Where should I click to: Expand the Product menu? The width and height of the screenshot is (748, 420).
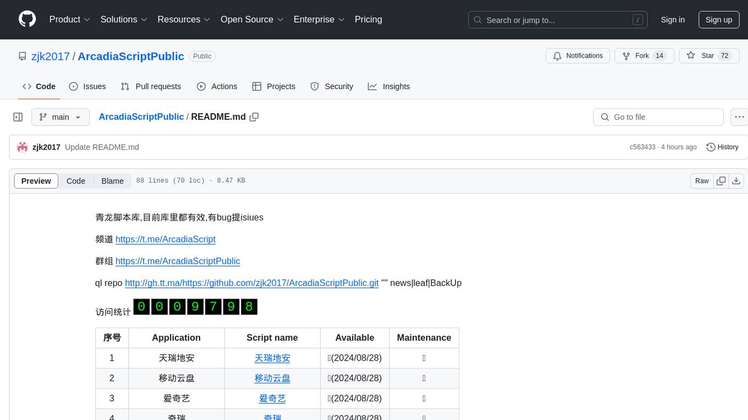point(70,19)
